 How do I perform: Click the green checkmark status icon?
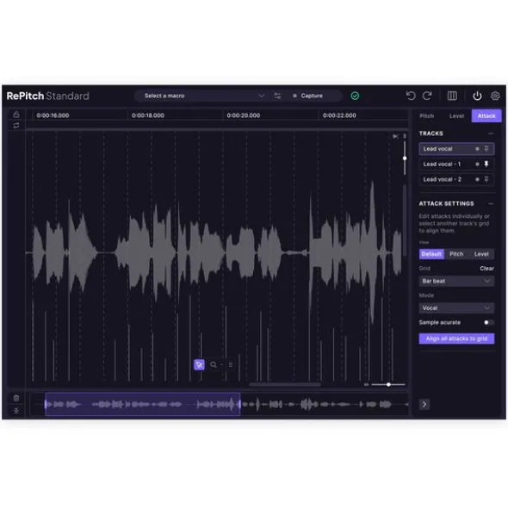click(355, 96)
